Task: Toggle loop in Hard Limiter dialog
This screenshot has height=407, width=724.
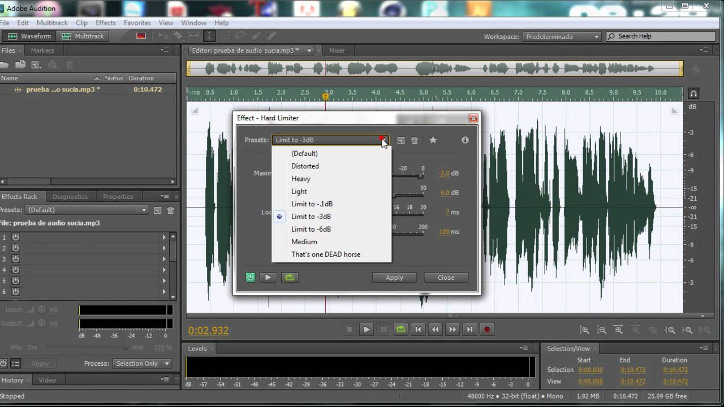Action: tap(290, 278)
